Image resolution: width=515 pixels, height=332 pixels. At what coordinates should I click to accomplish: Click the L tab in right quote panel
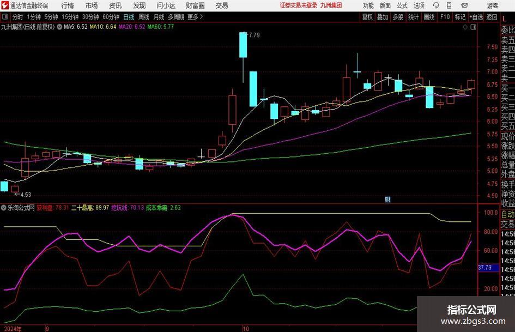pyautogui.click(x=505, y=19)
